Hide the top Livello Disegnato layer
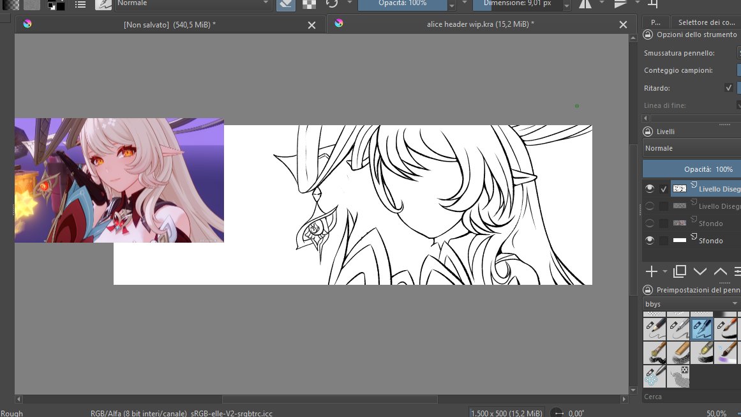Screen dimensions: 741x417 (x=649, y=188)
